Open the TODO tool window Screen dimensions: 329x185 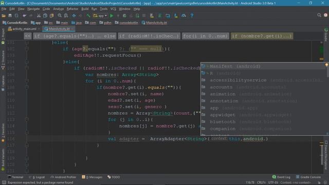(114, 177)
